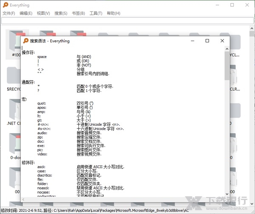This screenshot has height=214, width=255.
Task: Select the $RECYC folder in main window
Action: pos(14,79)
